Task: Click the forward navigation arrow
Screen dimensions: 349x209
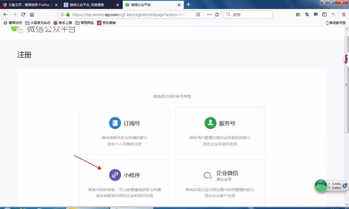Action: coord(15,15)
